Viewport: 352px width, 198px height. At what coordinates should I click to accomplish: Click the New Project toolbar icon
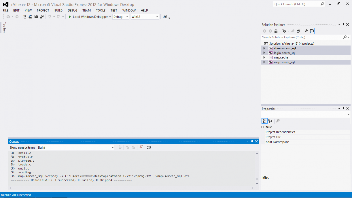click(x=25, y=17)
